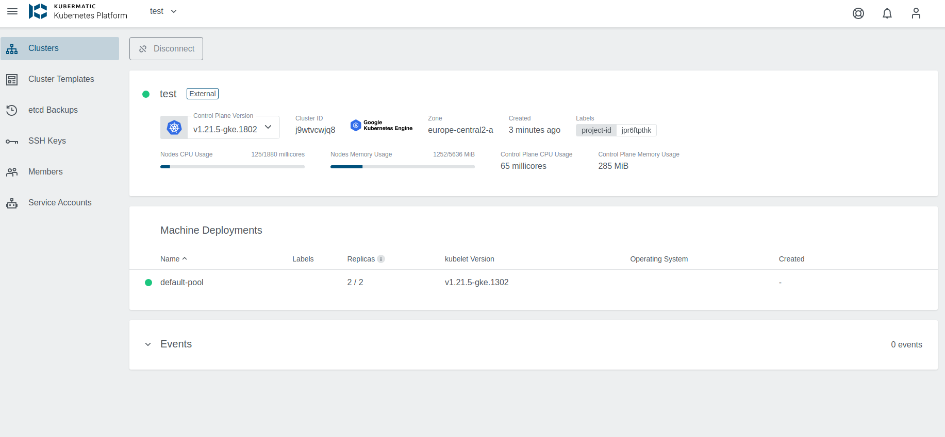Open the user profile menu icon
This screenshot has height=437, width=945.
(x=916, y=13)
